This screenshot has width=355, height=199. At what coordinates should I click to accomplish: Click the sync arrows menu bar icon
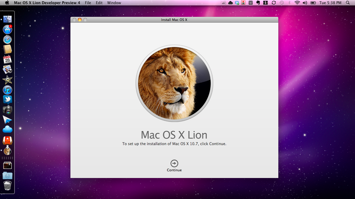coord(274,3)
